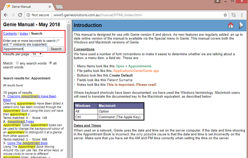The image size is (248, 158).
Task: Switch to the Index tab link
Action: pos(24,33)
